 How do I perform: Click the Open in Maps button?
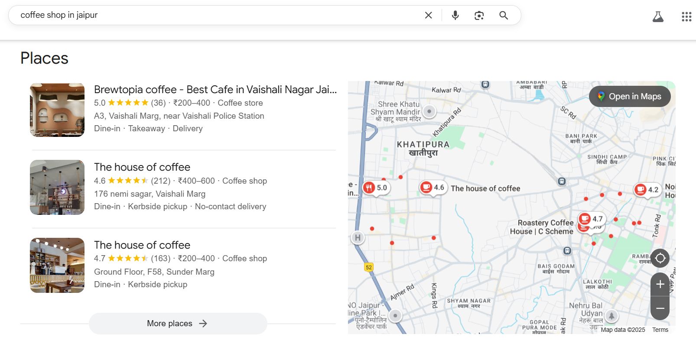[x=629, y=97]
